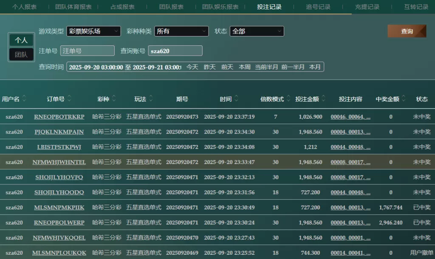Sort by the 用户名 column sort icon
The image size is (435, 259).
[x=24, y=99]
